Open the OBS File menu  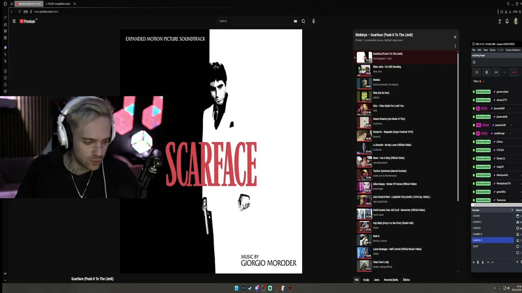tap(474, 50)
